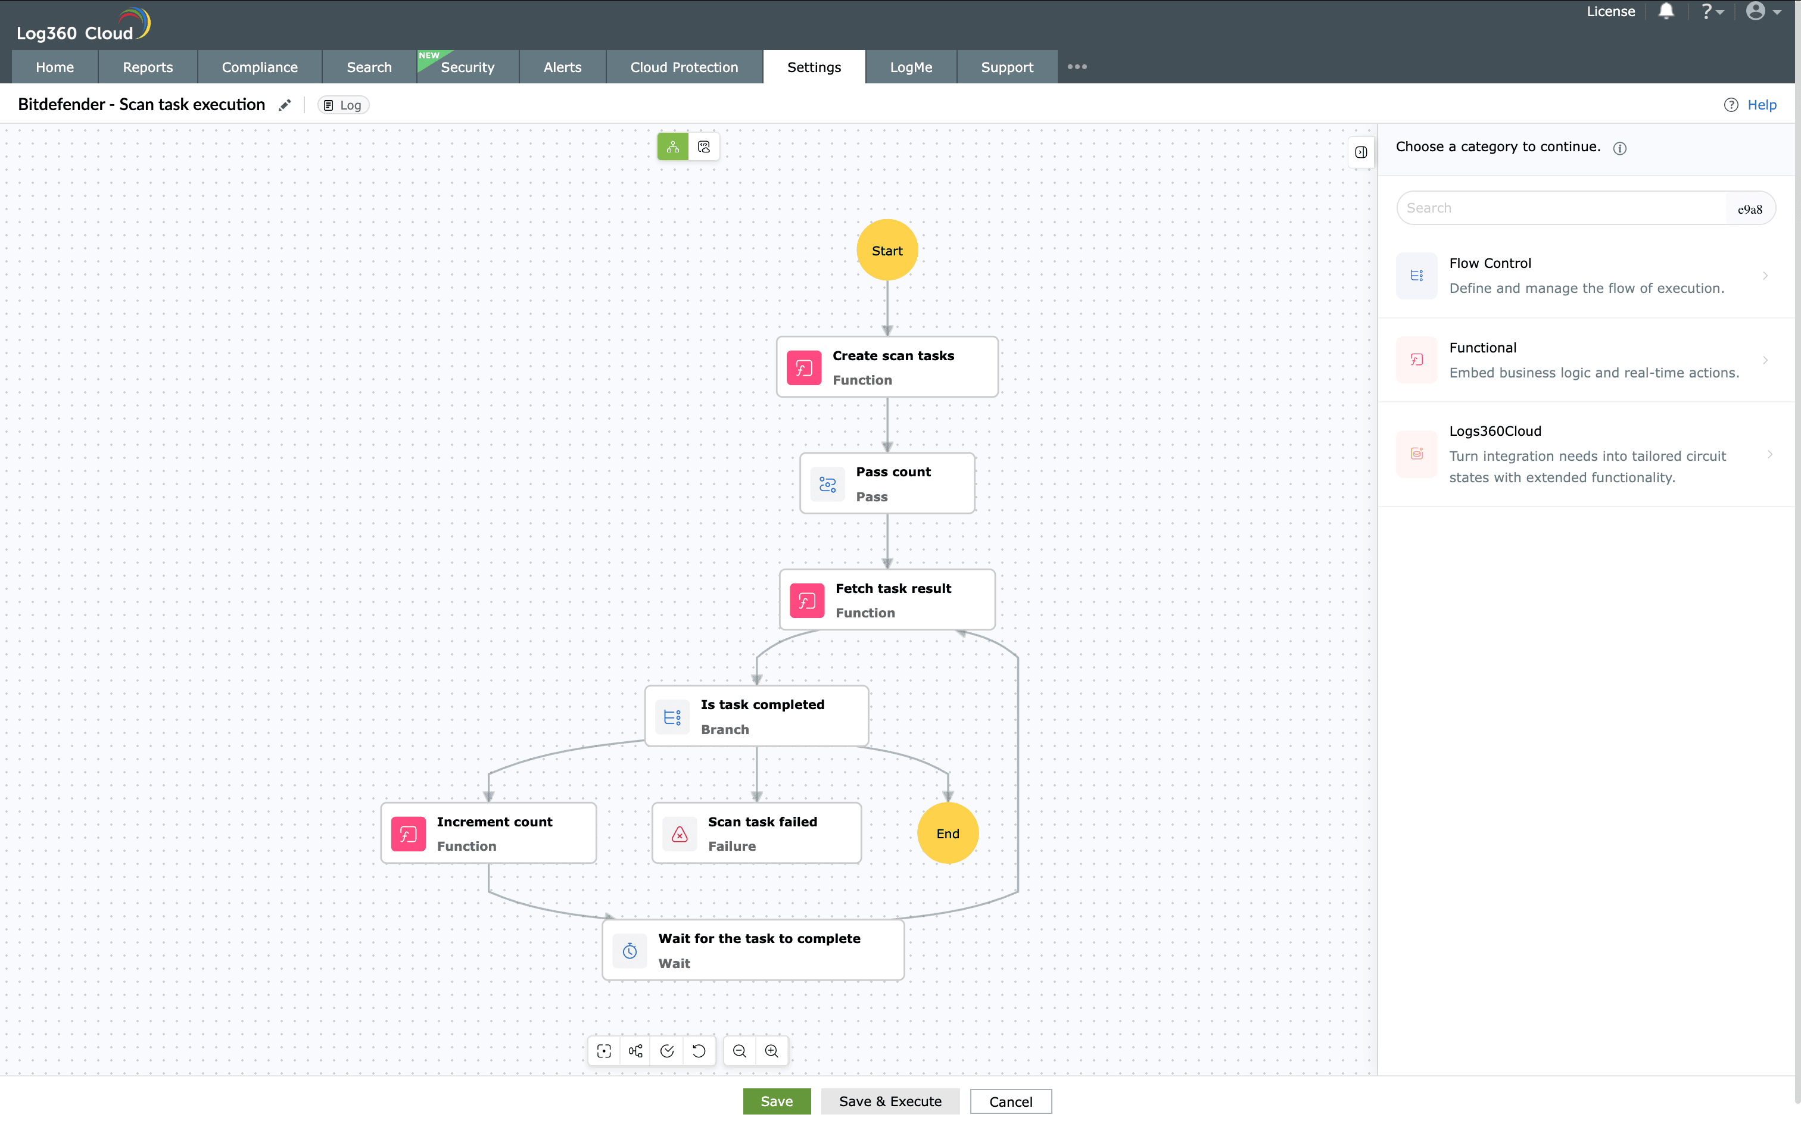Screen dimensions: 1801x1130
Task: Expand Functional category chevron
Action: point(1765,360)
